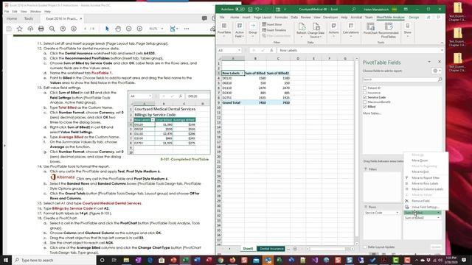Click the Windows Start button

tap(6, 260)
